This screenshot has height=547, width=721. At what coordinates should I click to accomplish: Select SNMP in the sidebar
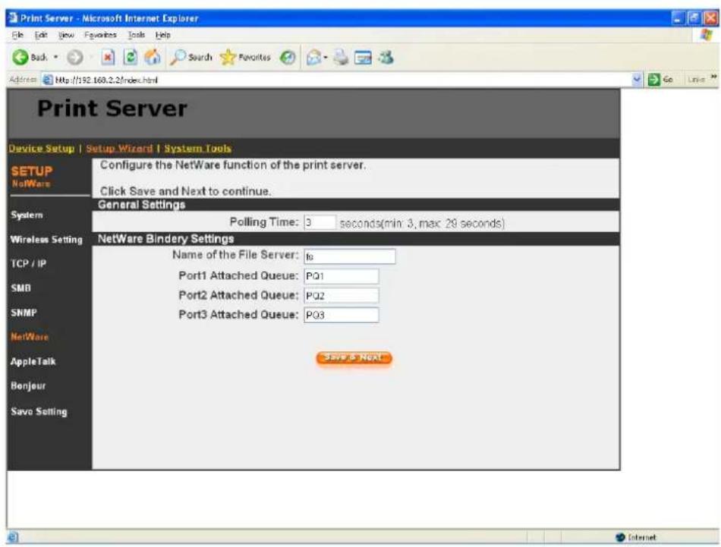coord(24,313)
